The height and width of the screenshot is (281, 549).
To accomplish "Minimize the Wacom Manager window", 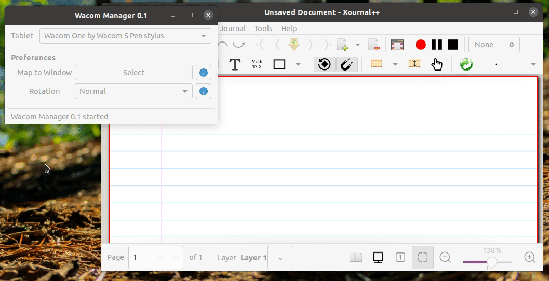I will [x=173, y=16].
